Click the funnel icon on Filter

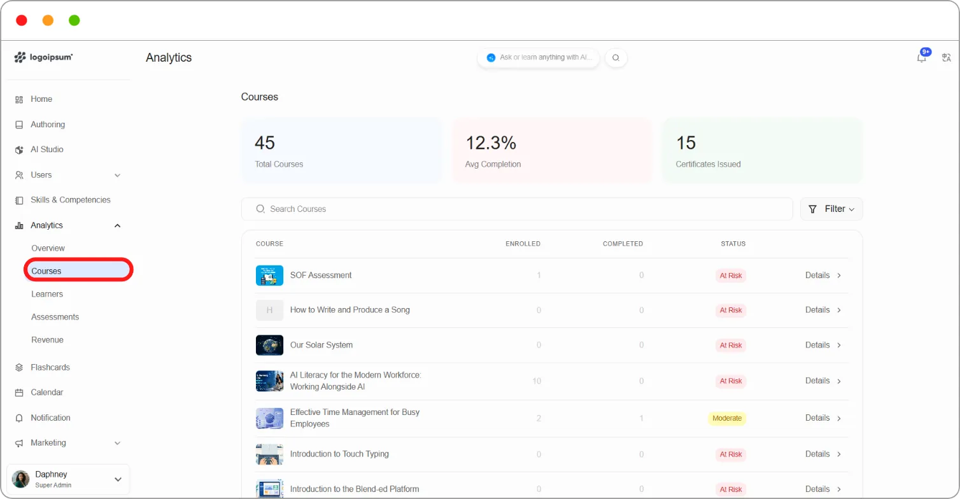[812, 209]
